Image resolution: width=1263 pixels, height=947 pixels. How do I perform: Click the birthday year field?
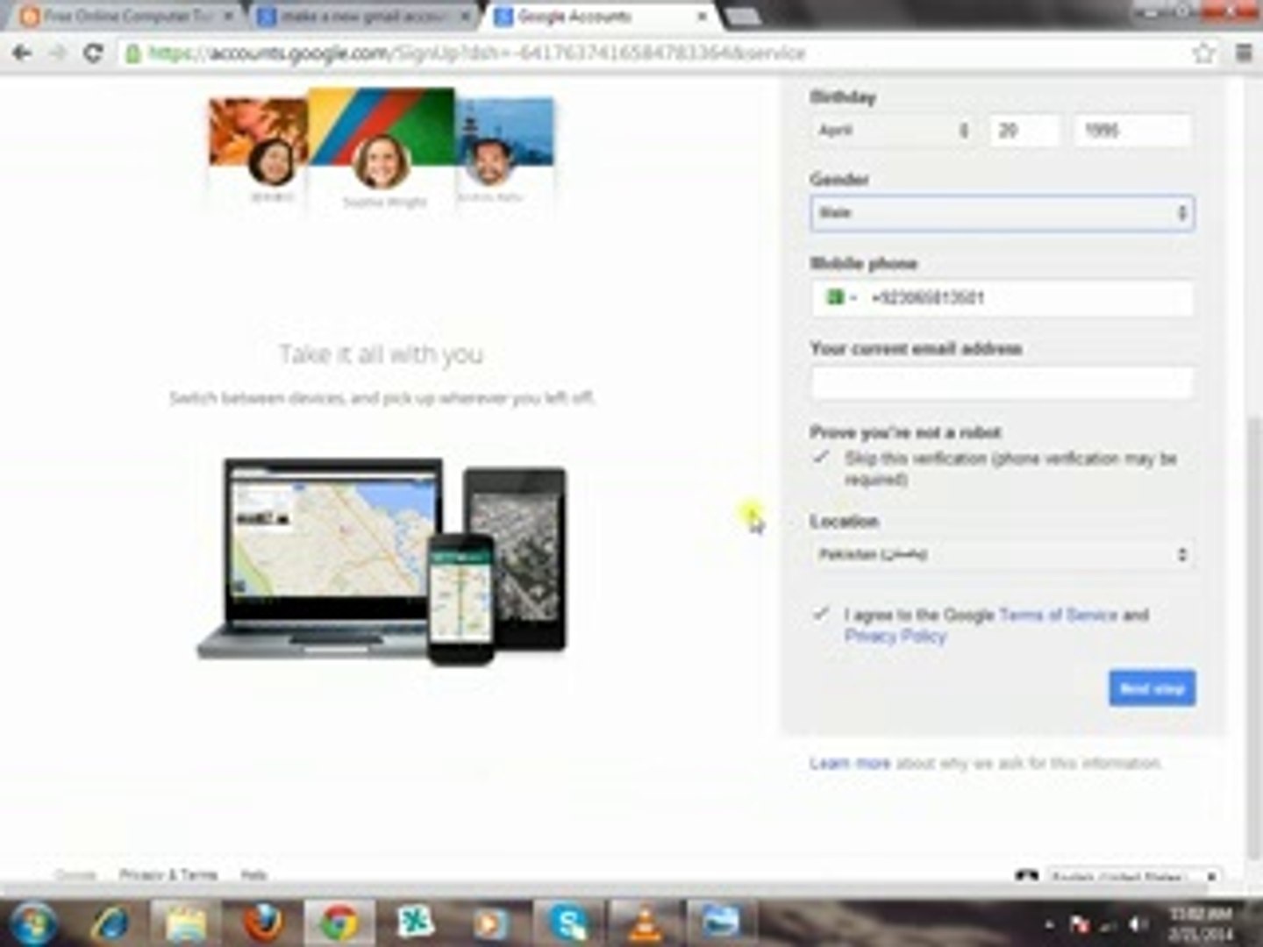coord(1133,131)
